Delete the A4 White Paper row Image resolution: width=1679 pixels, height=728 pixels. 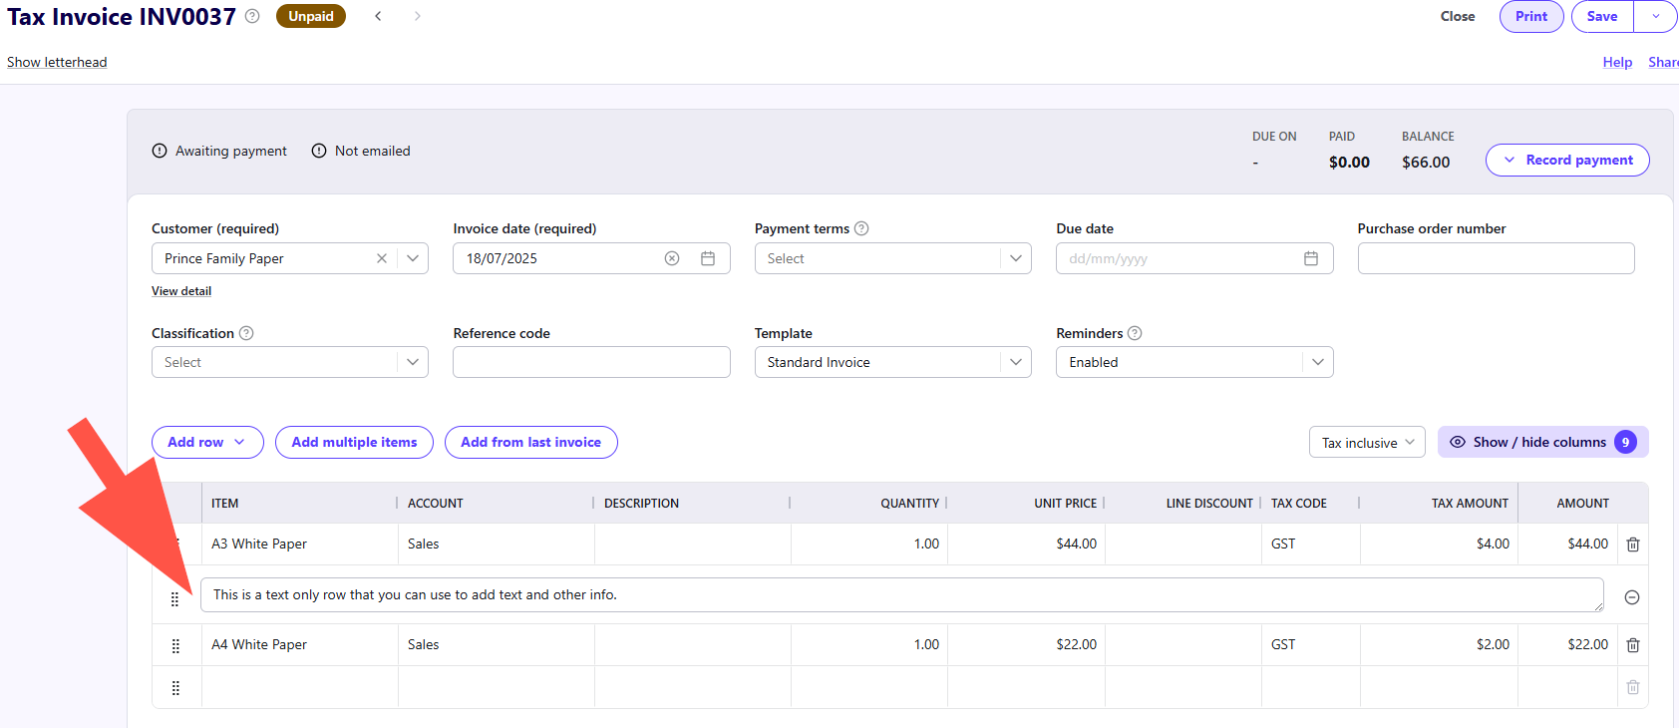coord(1633,645)
